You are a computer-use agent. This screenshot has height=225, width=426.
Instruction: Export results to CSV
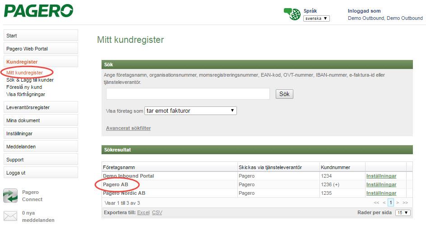[x=157, y=212]
